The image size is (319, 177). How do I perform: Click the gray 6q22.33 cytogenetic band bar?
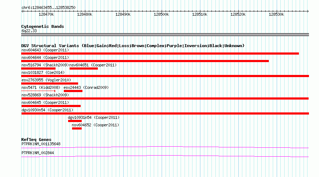point(165,35)
